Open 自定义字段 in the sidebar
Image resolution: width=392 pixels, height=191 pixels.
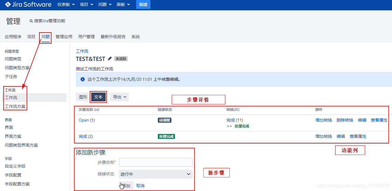coord(15,166)
